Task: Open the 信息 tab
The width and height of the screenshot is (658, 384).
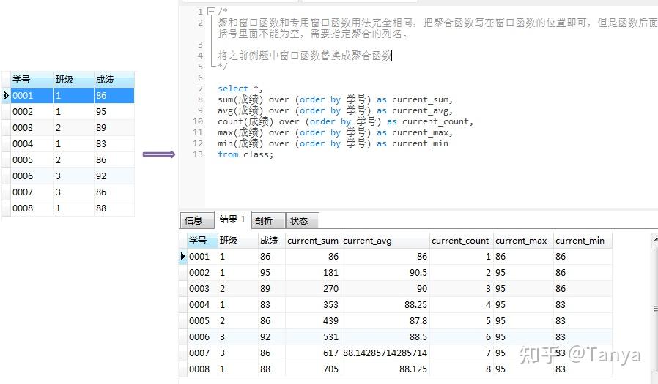Action: coord(197,220)
